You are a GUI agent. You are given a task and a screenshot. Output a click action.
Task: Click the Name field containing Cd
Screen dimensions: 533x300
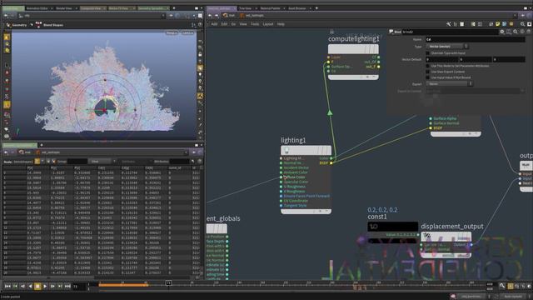click(x=476, y=39)
